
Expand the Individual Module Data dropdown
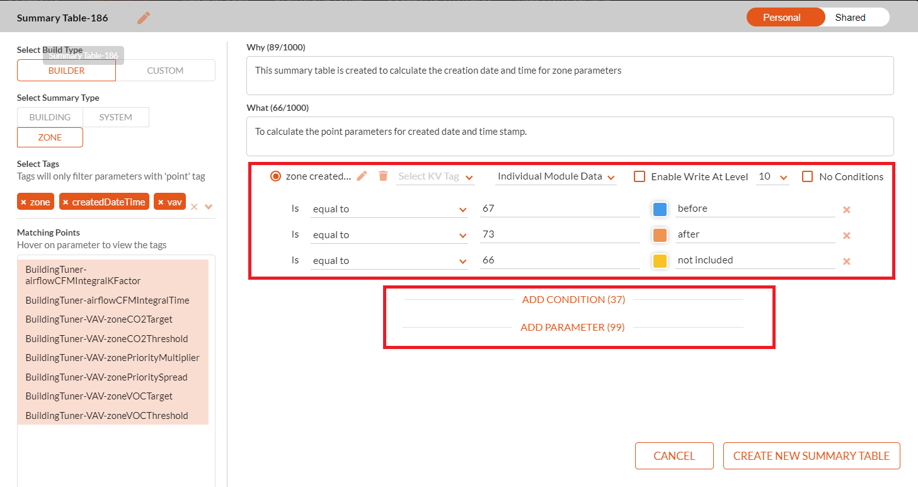click(x=556, y=177)
